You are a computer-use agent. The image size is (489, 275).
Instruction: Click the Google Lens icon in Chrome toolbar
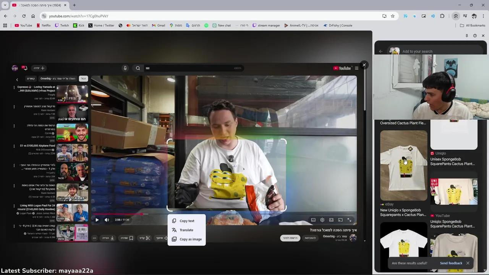pyautogui.click(x=456, y=16)
